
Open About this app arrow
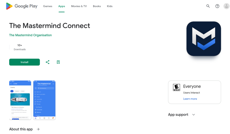(x=38, y=129)
